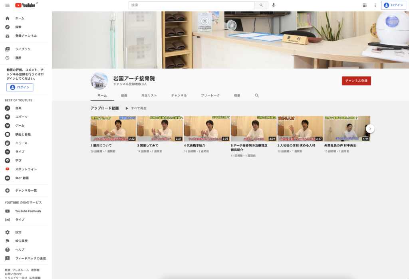This screenshot has width=409, height=279.
Task: Open the three-dot settings menu in header
Action: (x=375, y=5)
